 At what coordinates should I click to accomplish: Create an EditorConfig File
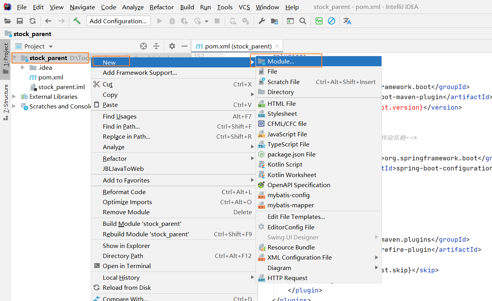coord(319,227)
